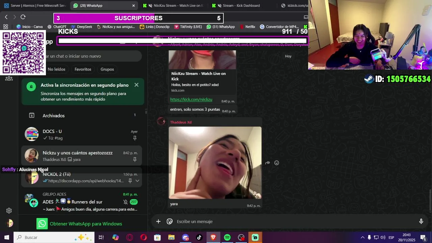Filter chats by Favoritos
432x243 pixels.
coord(83,69)
